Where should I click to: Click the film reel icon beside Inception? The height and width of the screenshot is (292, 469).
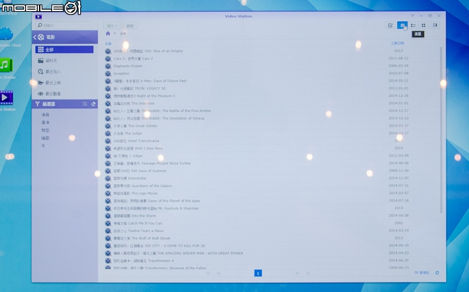click(108, 74)
